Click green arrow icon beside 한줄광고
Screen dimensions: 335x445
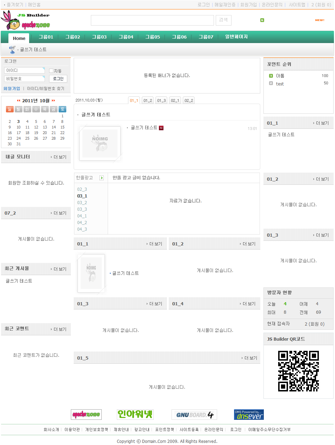click(x=101, y=178)
